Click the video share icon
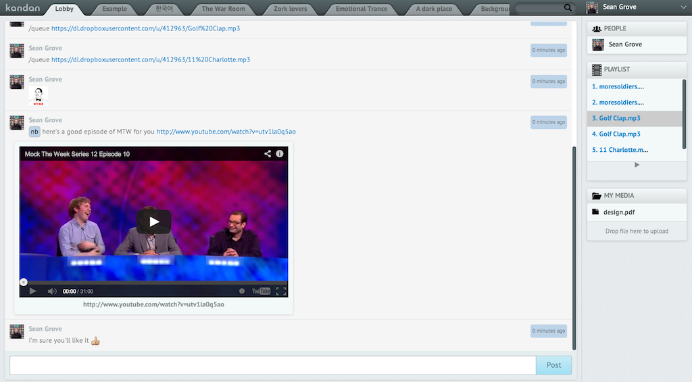This screenshot has width=692, height=382. tap(268, 154)
